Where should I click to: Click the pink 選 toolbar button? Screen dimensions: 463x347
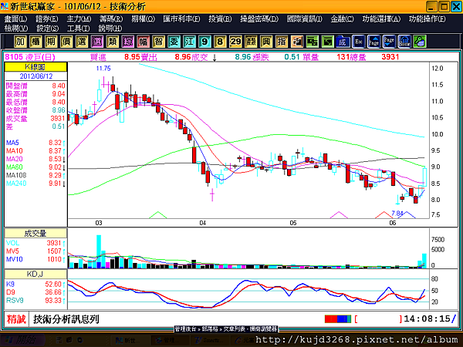(97, 42)
